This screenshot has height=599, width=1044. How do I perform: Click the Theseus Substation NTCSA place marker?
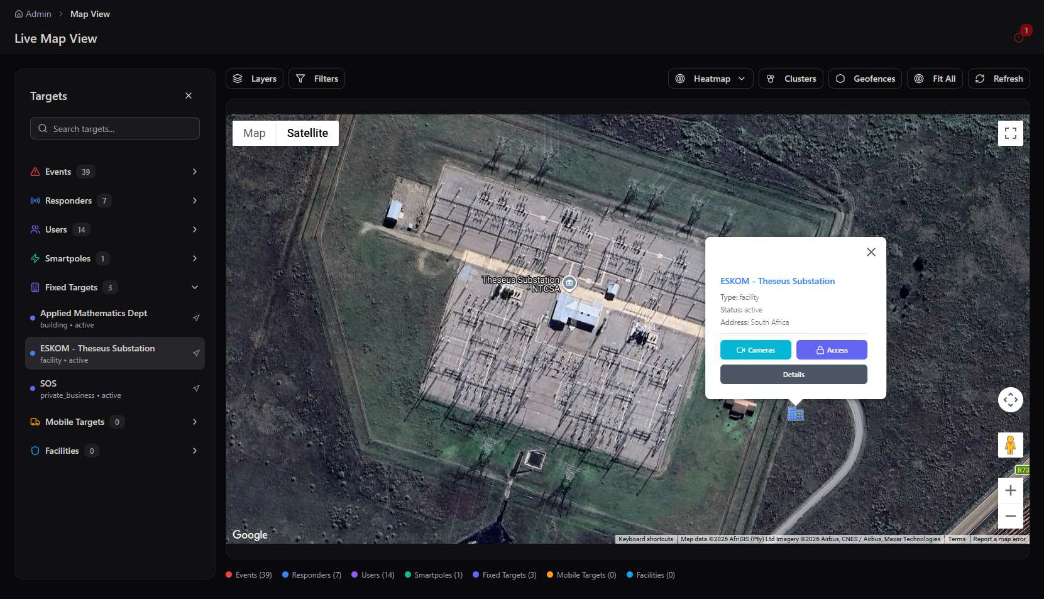(x=569, y=283)
